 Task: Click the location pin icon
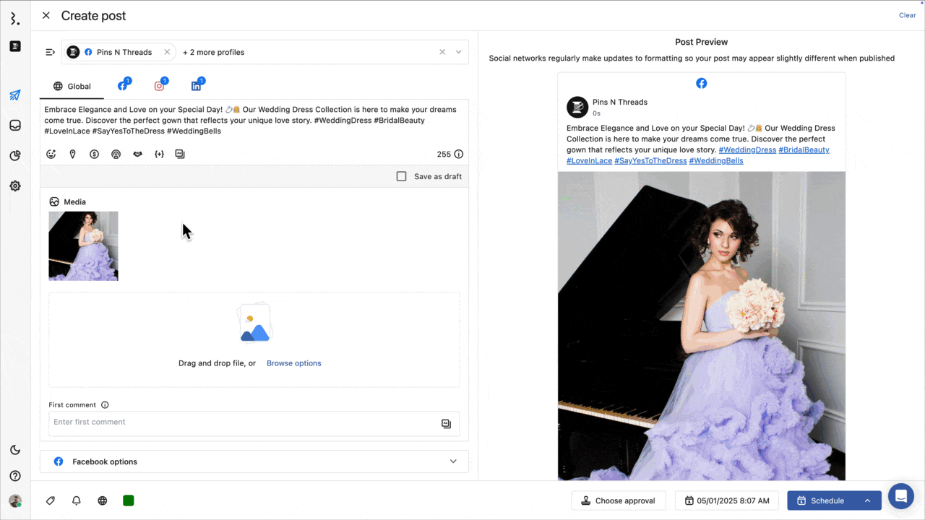point(72,154)
